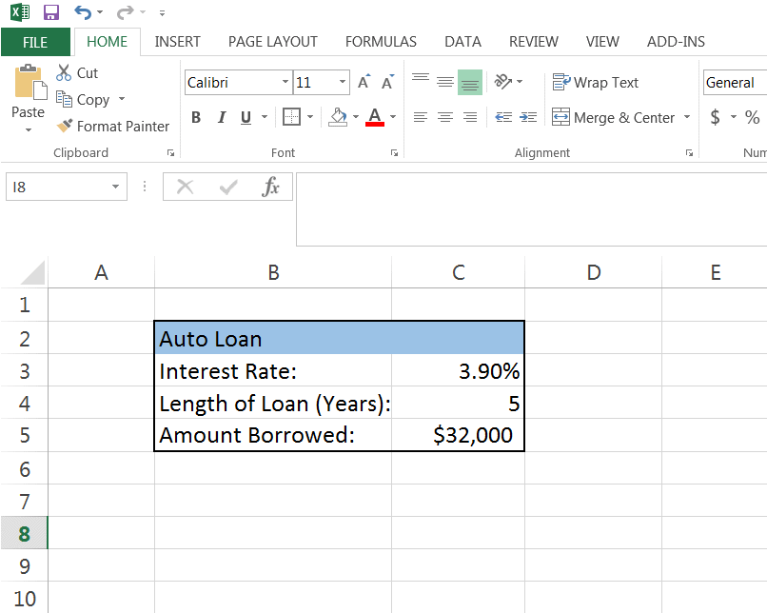Apply Percent Style format
The height and width of the screenshot is (613, 767).
tap(752, 117)
